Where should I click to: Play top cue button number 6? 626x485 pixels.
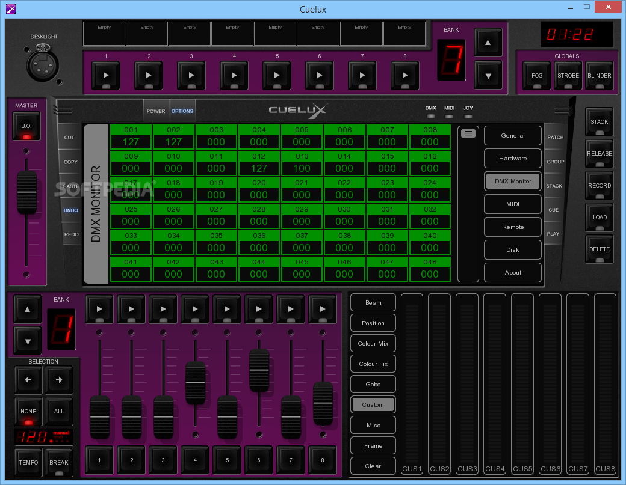coord(320,75)
